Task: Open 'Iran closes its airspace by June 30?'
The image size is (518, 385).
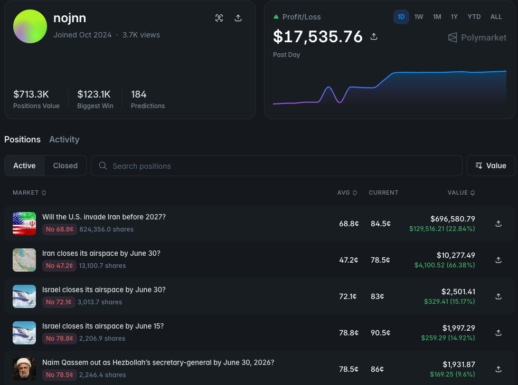Action: pyautogui.click(x=101, y=253)
